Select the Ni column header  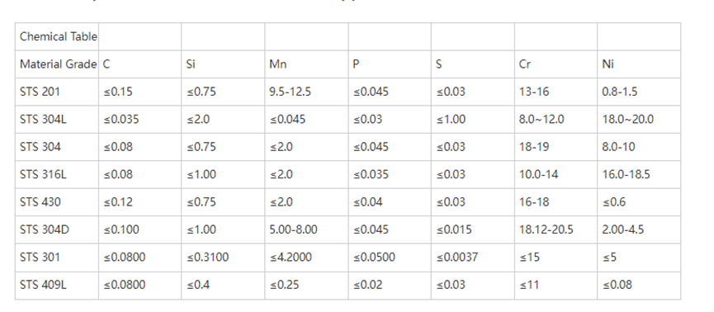[x=639, y=64]
